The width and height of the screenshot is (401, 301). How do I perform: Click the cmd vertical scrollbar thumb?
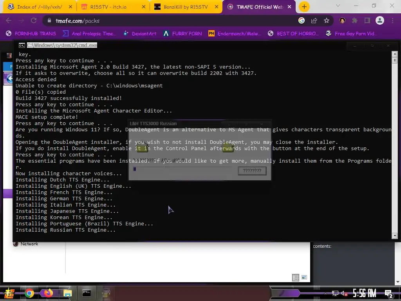[x=395, y=60]
